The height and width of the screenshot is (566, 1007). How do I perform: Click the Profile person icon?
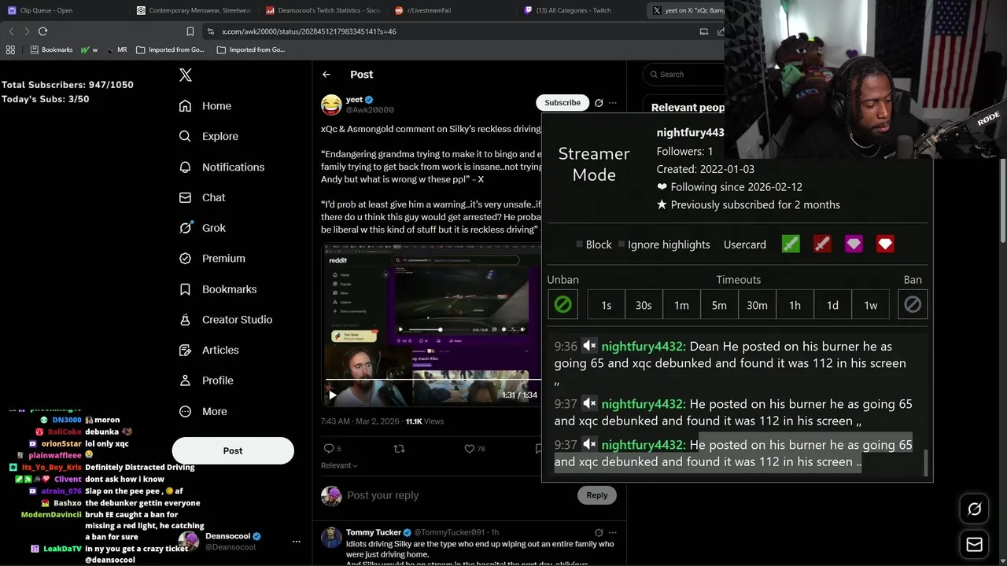[185, 380]
